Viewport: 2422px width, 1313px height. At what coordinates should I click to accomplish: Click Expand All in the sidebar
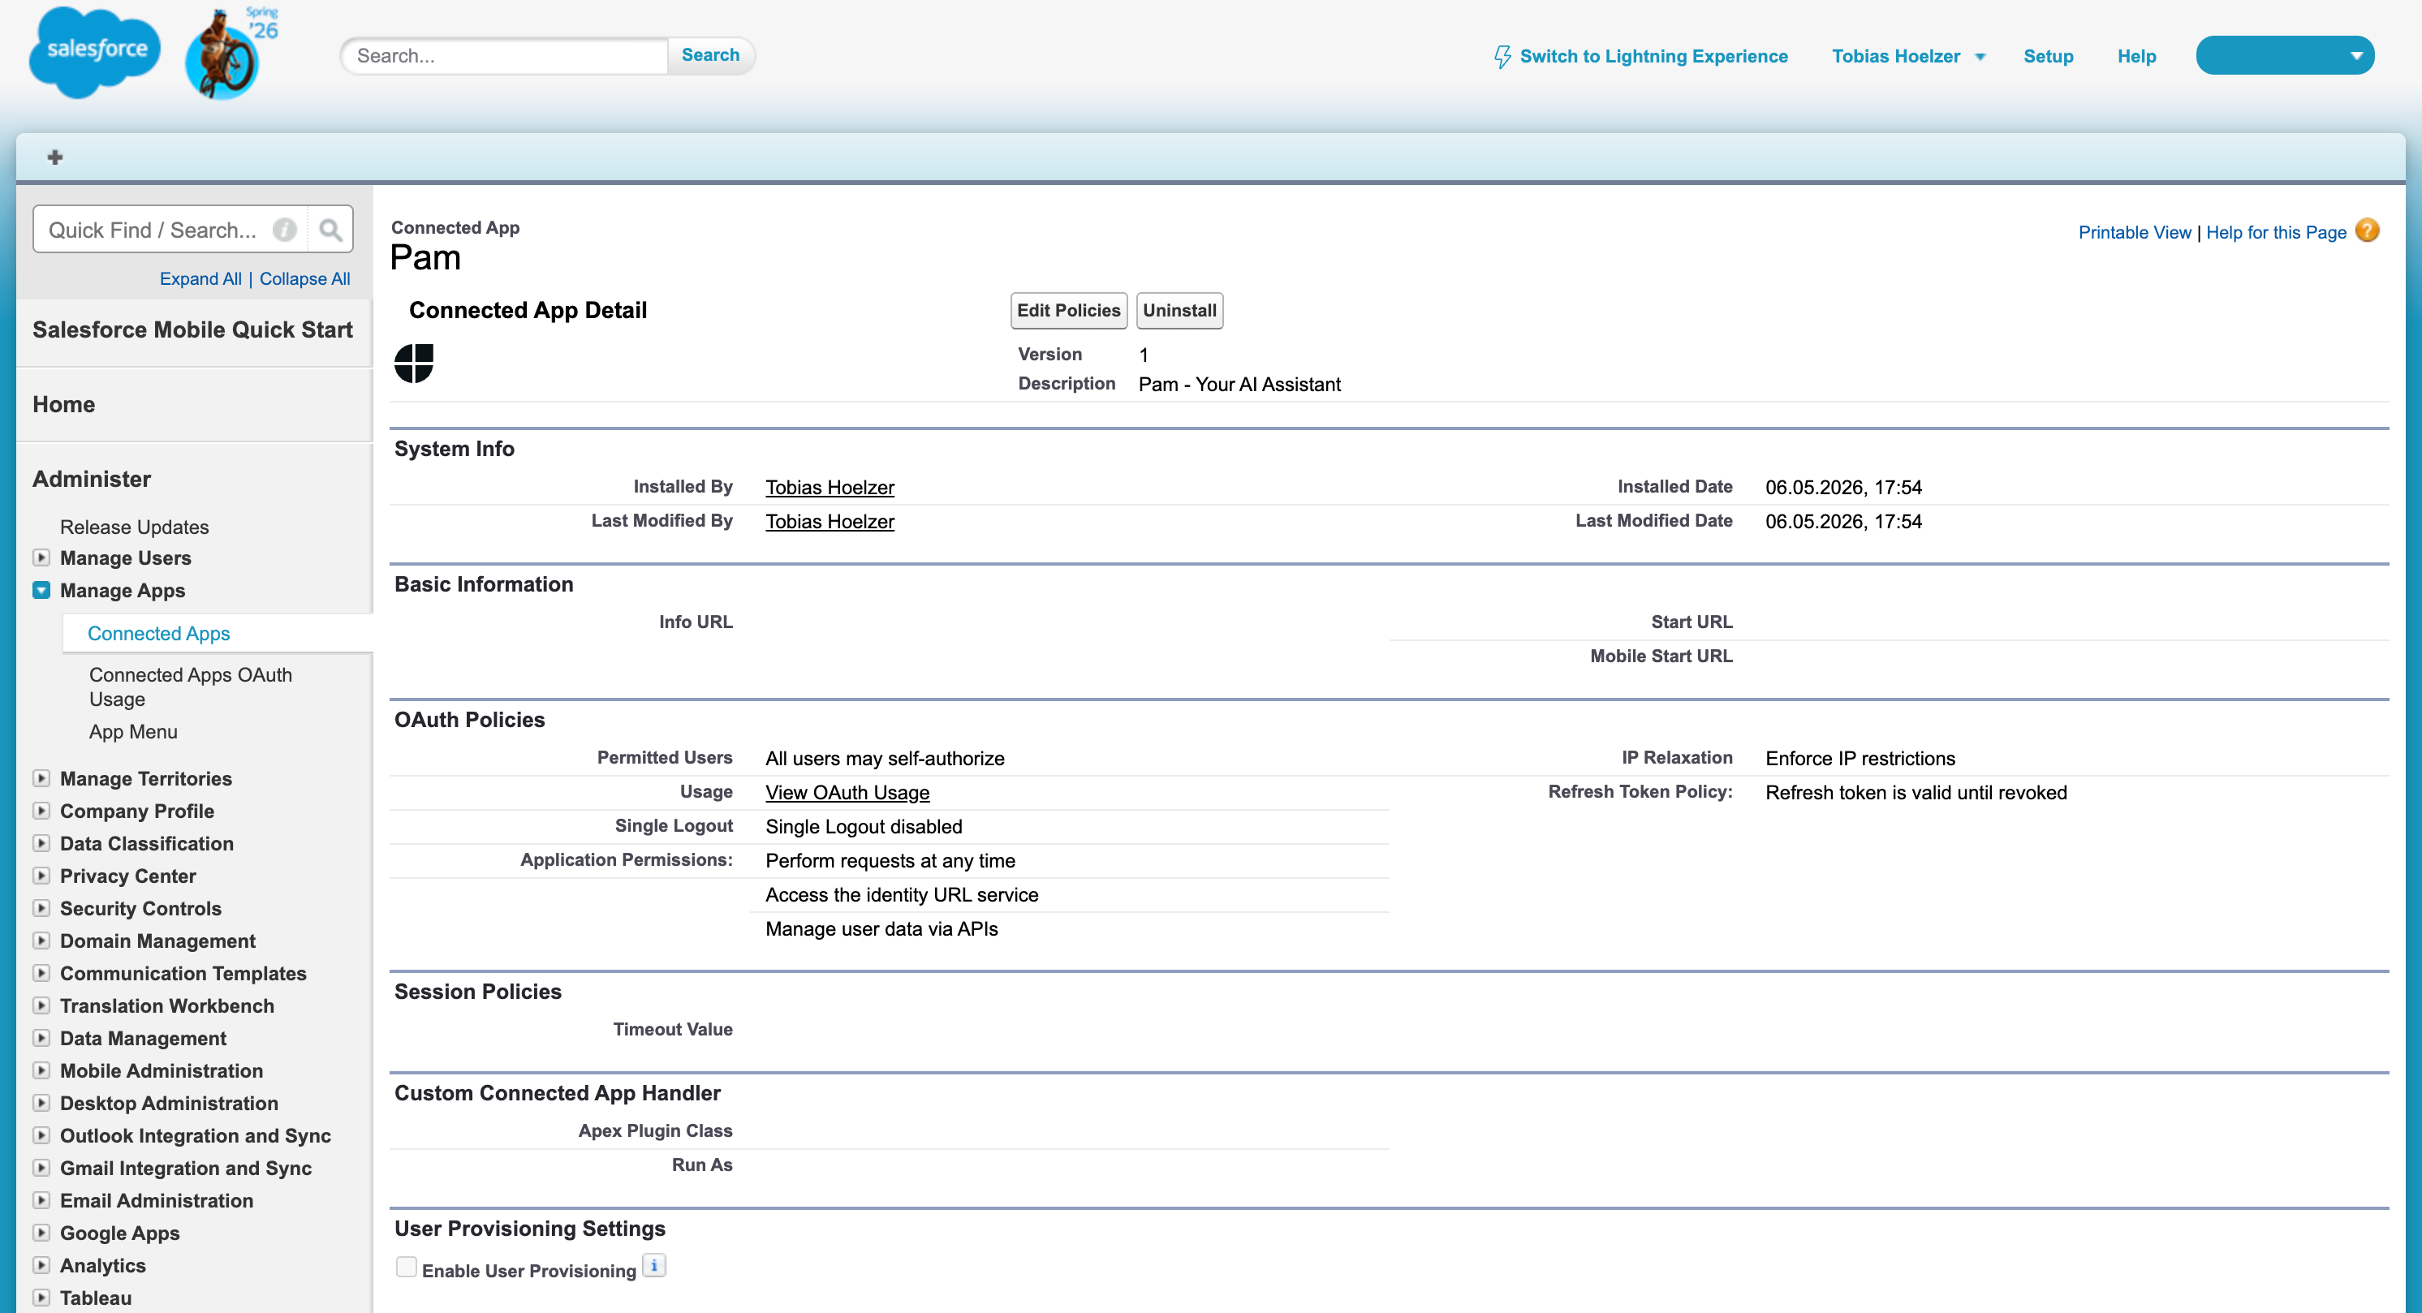[x=200, y=279]
